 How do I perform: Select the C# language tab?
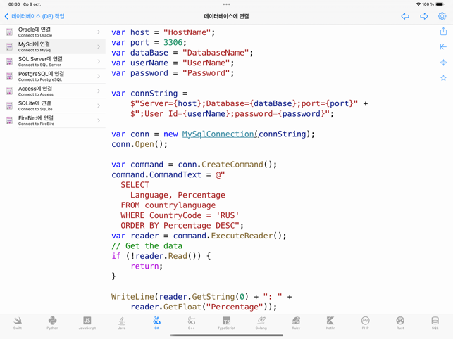[156, 323]
